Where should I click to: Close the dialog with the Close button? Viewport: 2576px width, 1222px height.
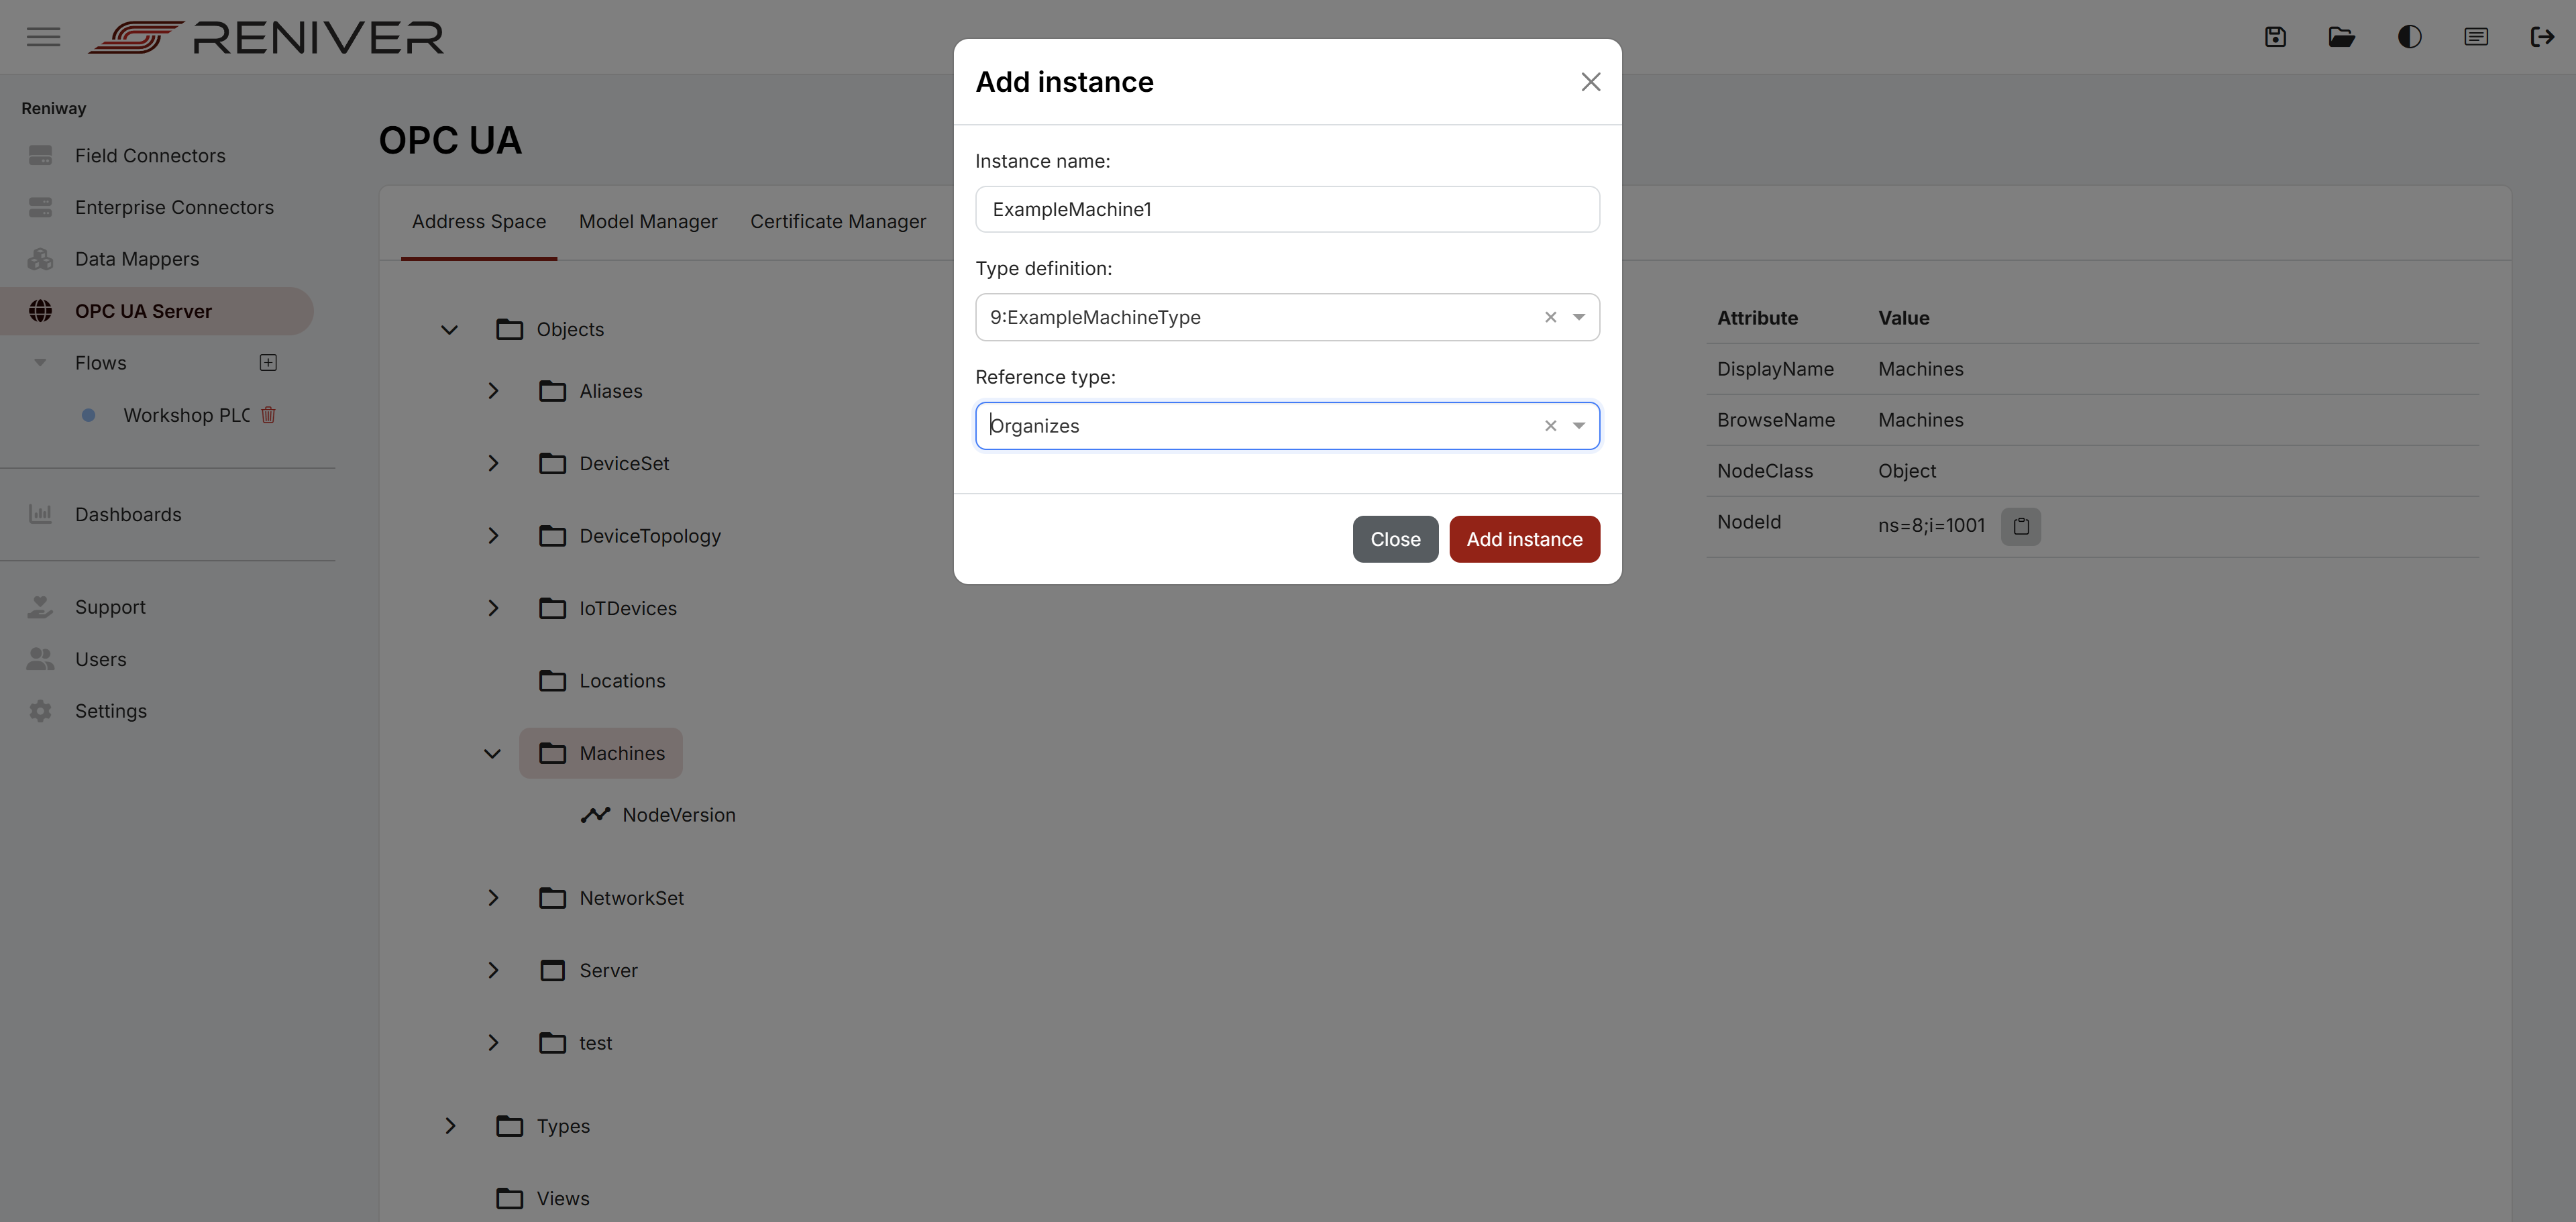coord(1395,538)
